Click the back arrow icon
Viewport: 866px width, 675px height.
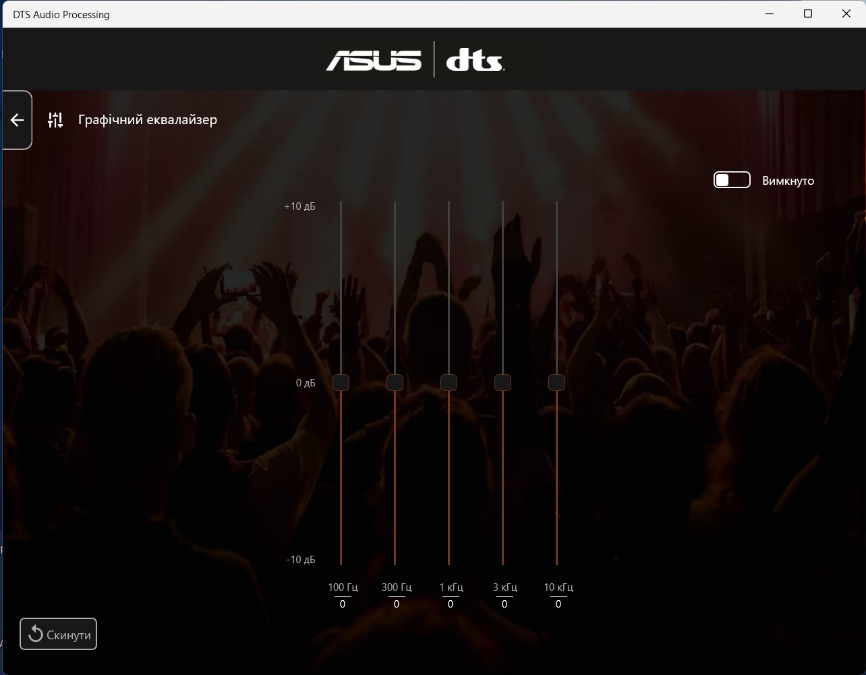coord(18,120)
